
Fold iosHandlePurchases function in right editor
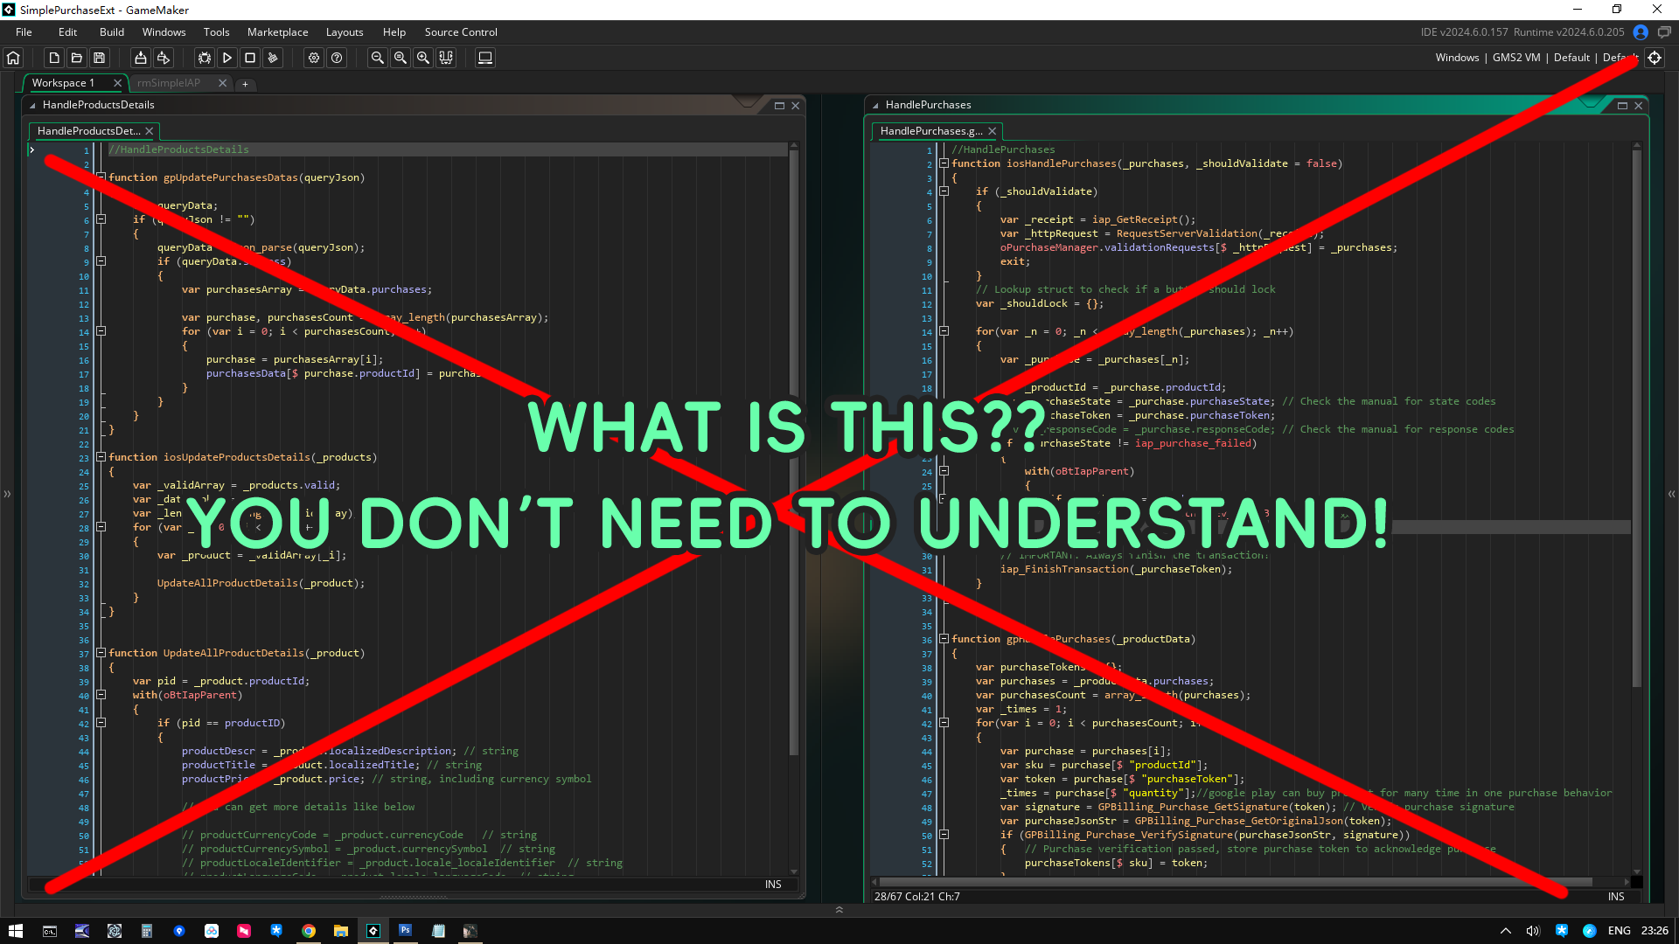coord(944,163)
